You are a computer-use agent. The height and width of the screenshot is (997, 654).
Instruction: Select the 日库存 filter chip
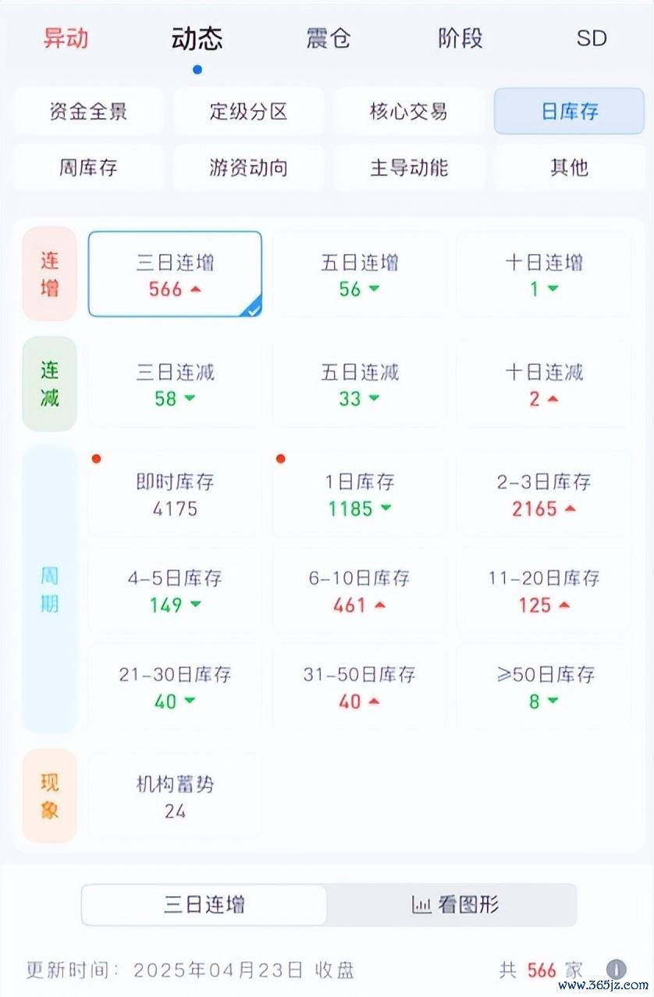click(x=569, y=111)
